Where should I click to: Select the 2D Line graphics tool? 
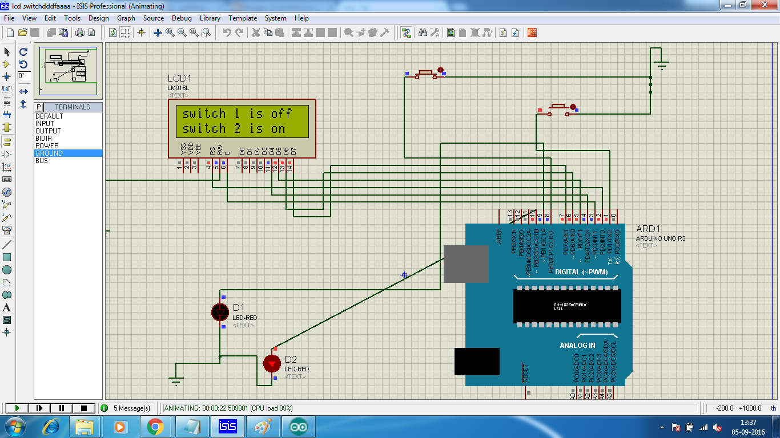pos(7,244)
